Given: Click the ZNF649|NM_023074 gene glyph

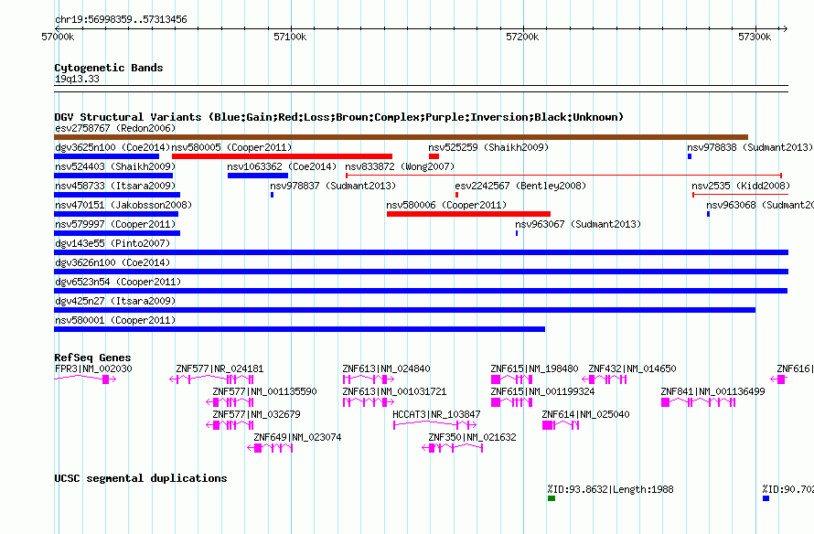Looking at the screenshot, I should pos(270,448).
